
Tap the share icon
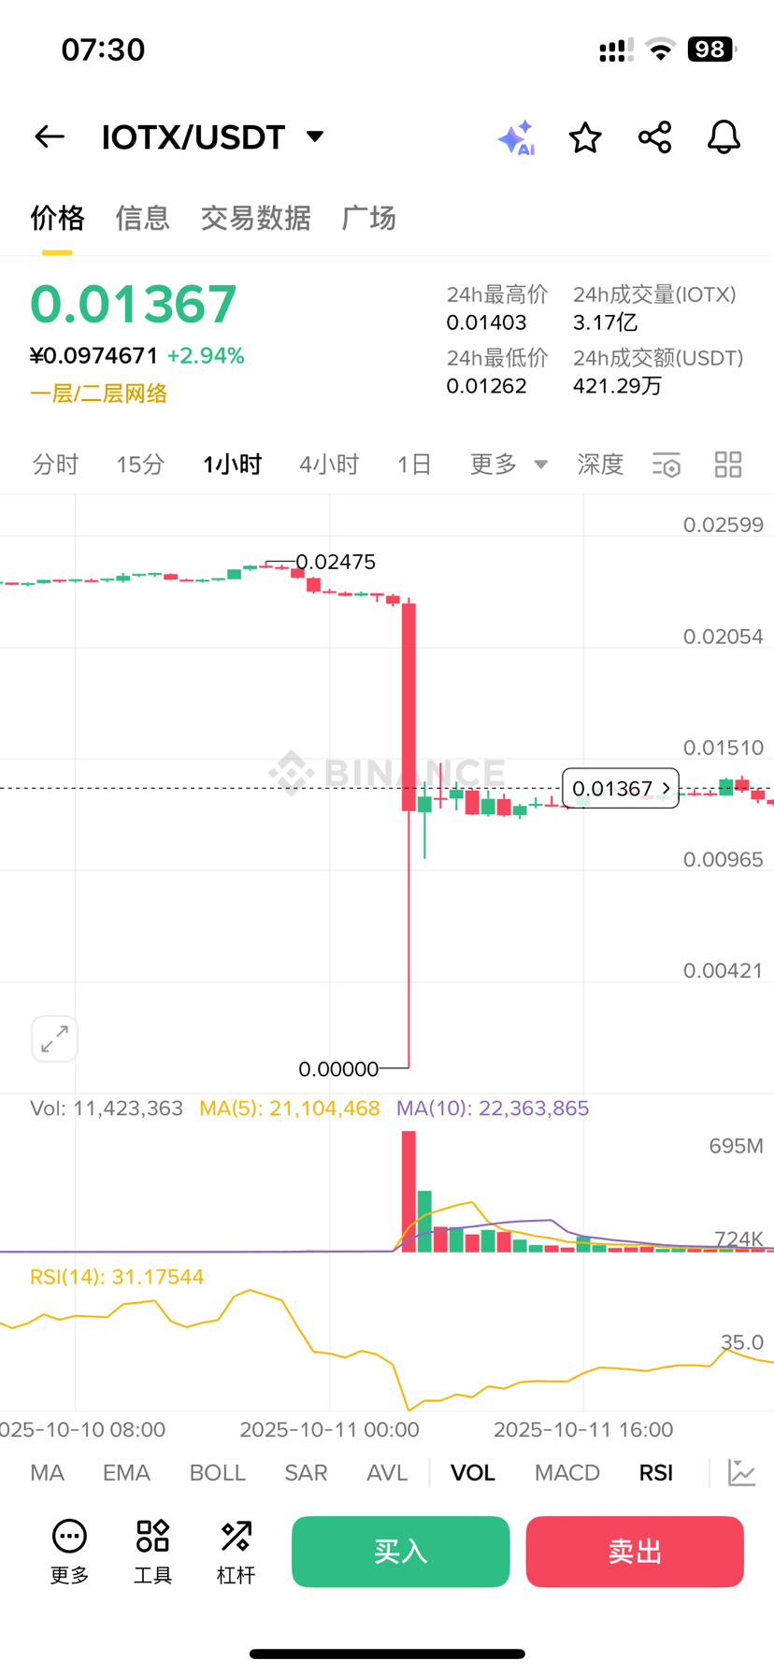tap(654, 137)
